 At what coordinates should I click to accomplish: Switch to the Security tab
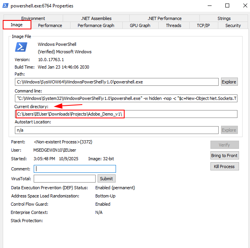[233, 25]
